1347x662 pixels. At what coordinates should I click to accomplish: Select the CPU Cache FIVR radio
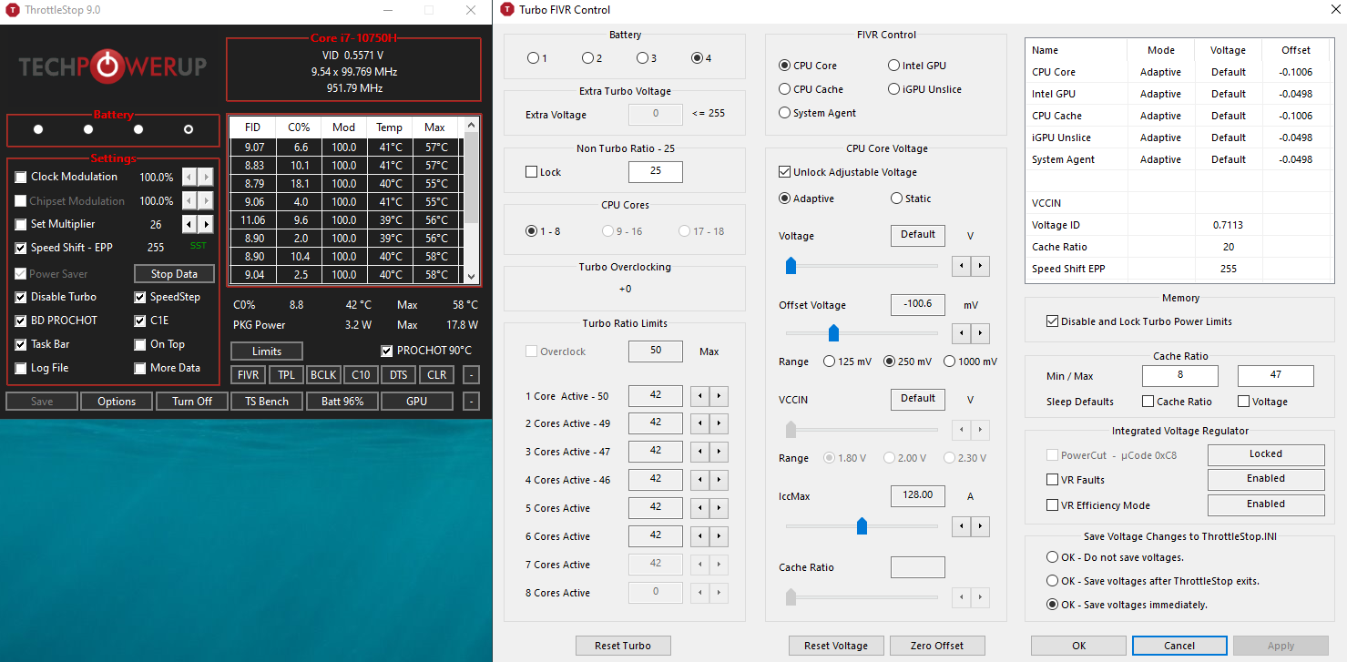coord(785,89)
